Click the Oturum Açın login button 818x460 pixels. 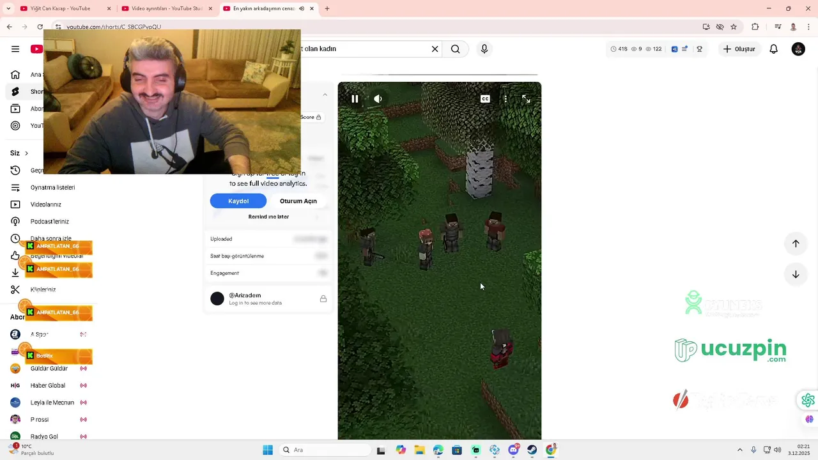pos(298,201)
